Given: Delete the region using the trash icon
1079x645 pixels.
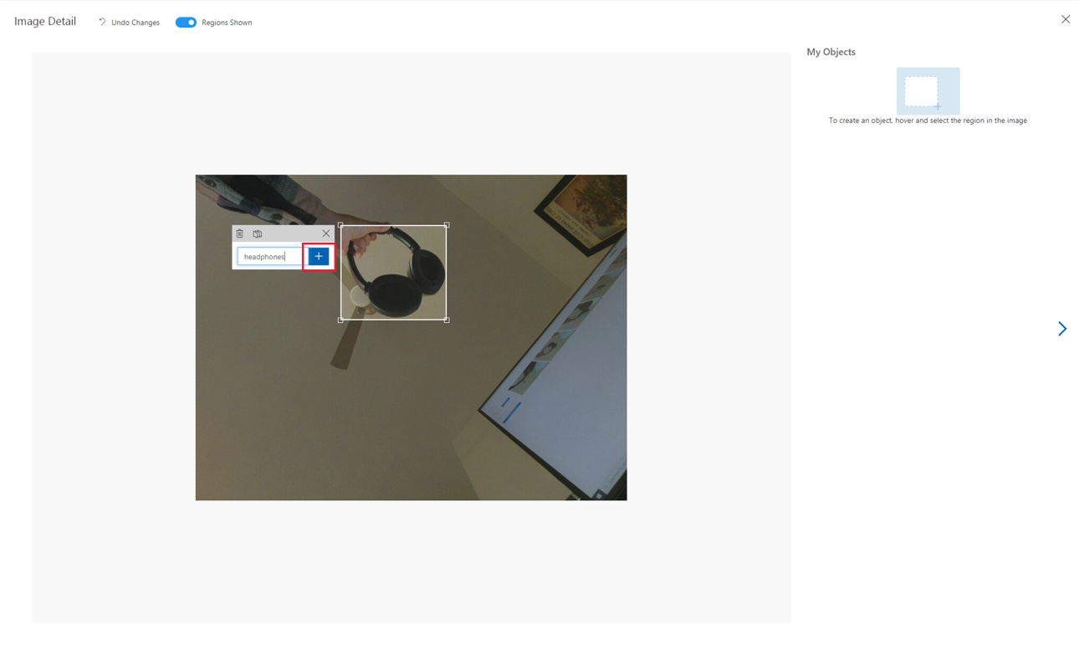Looking at the screenshot, I should coord(240,234).
